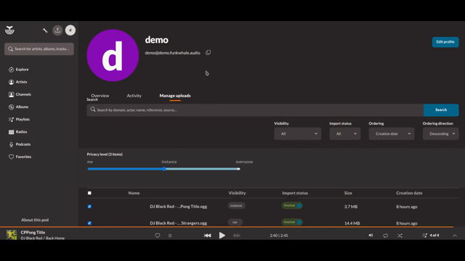Click the Artists sidebar icon
The height and width of the screenshot is (261, 465).
[x=12, y=82]
